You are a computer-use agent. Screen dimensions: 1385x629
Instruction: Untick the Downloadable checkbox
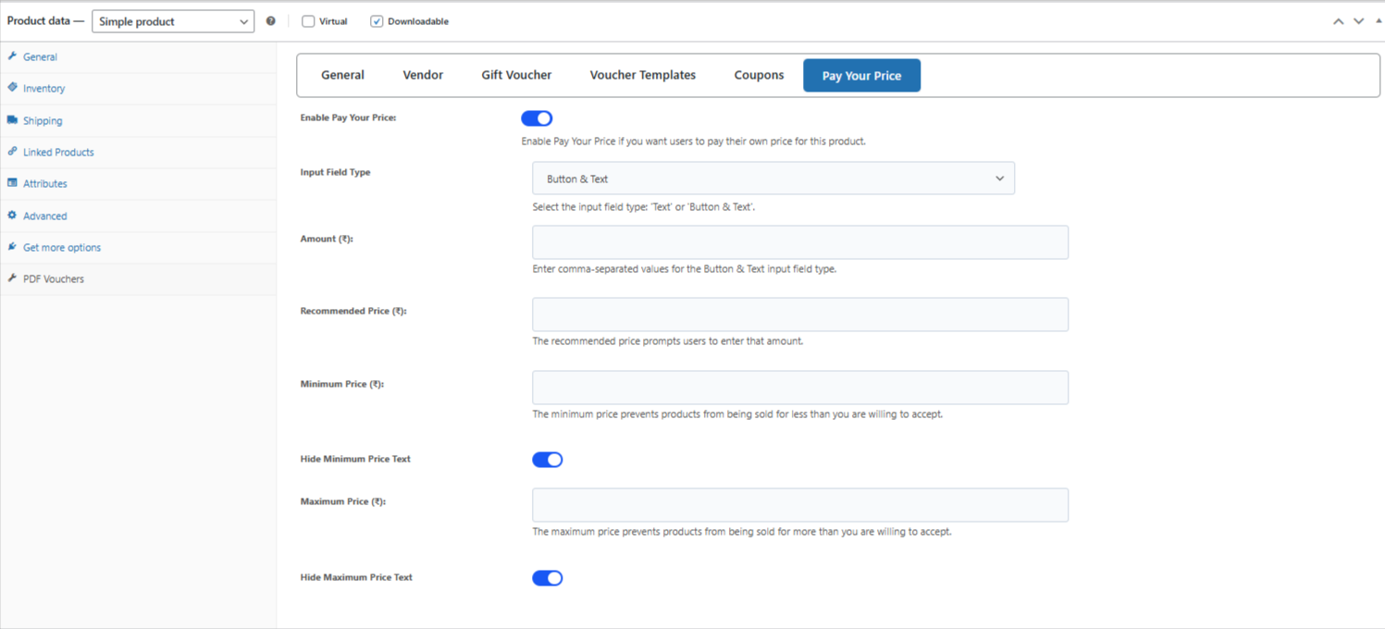pos(377,21)
